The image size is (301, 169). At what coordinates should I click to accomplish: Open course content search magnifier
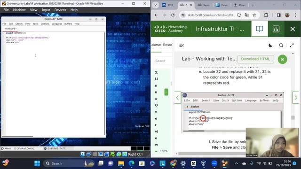coord(281,46)
